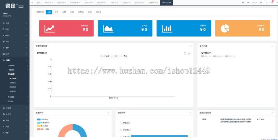Switch to the 首页 tab

pos(39,2)
